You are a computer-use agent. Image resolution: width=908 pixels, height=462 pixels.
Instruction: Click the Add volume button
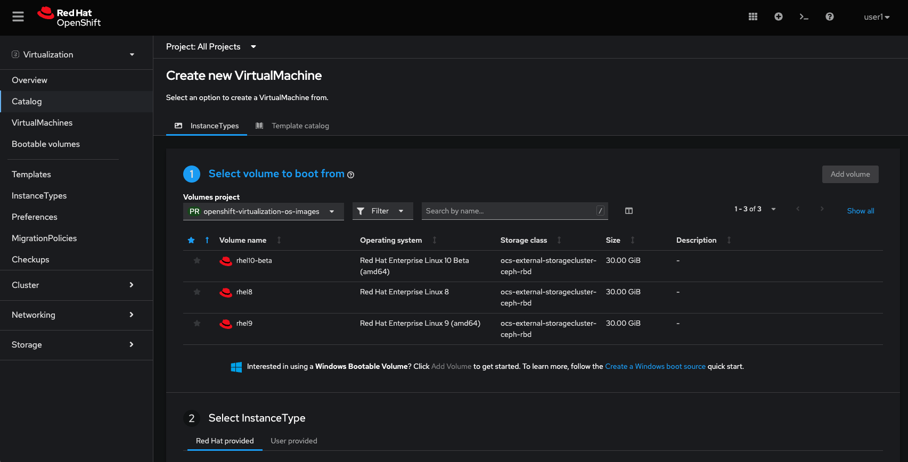point(850,175)
